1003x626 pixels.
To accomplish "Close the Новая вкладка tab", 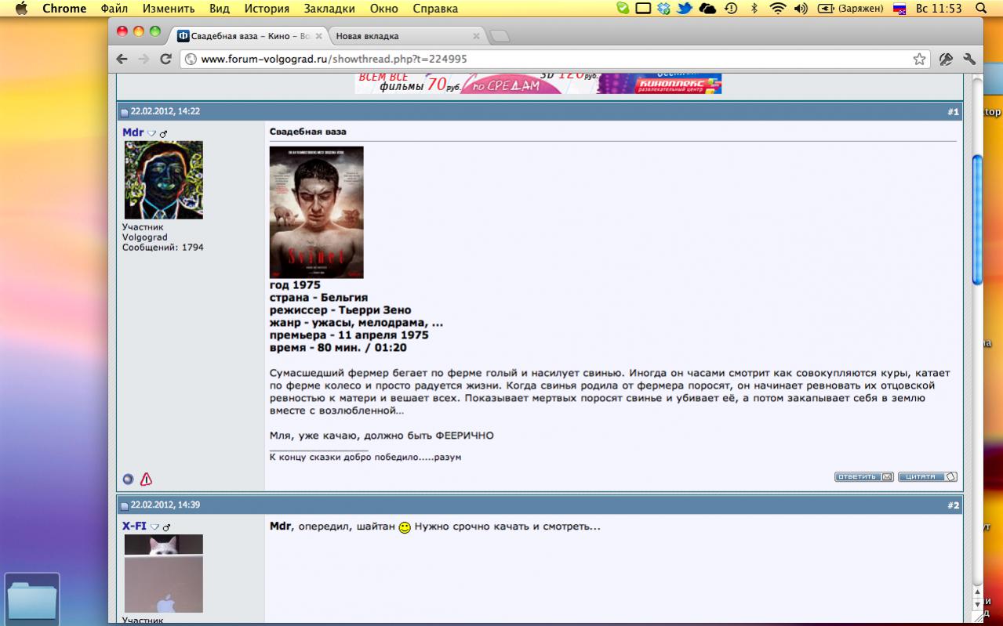I will tap(476, 36).
